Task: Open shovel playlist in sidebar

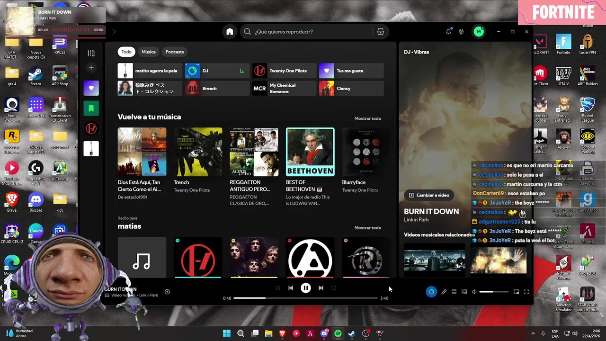Action: [x=91, y=149]
